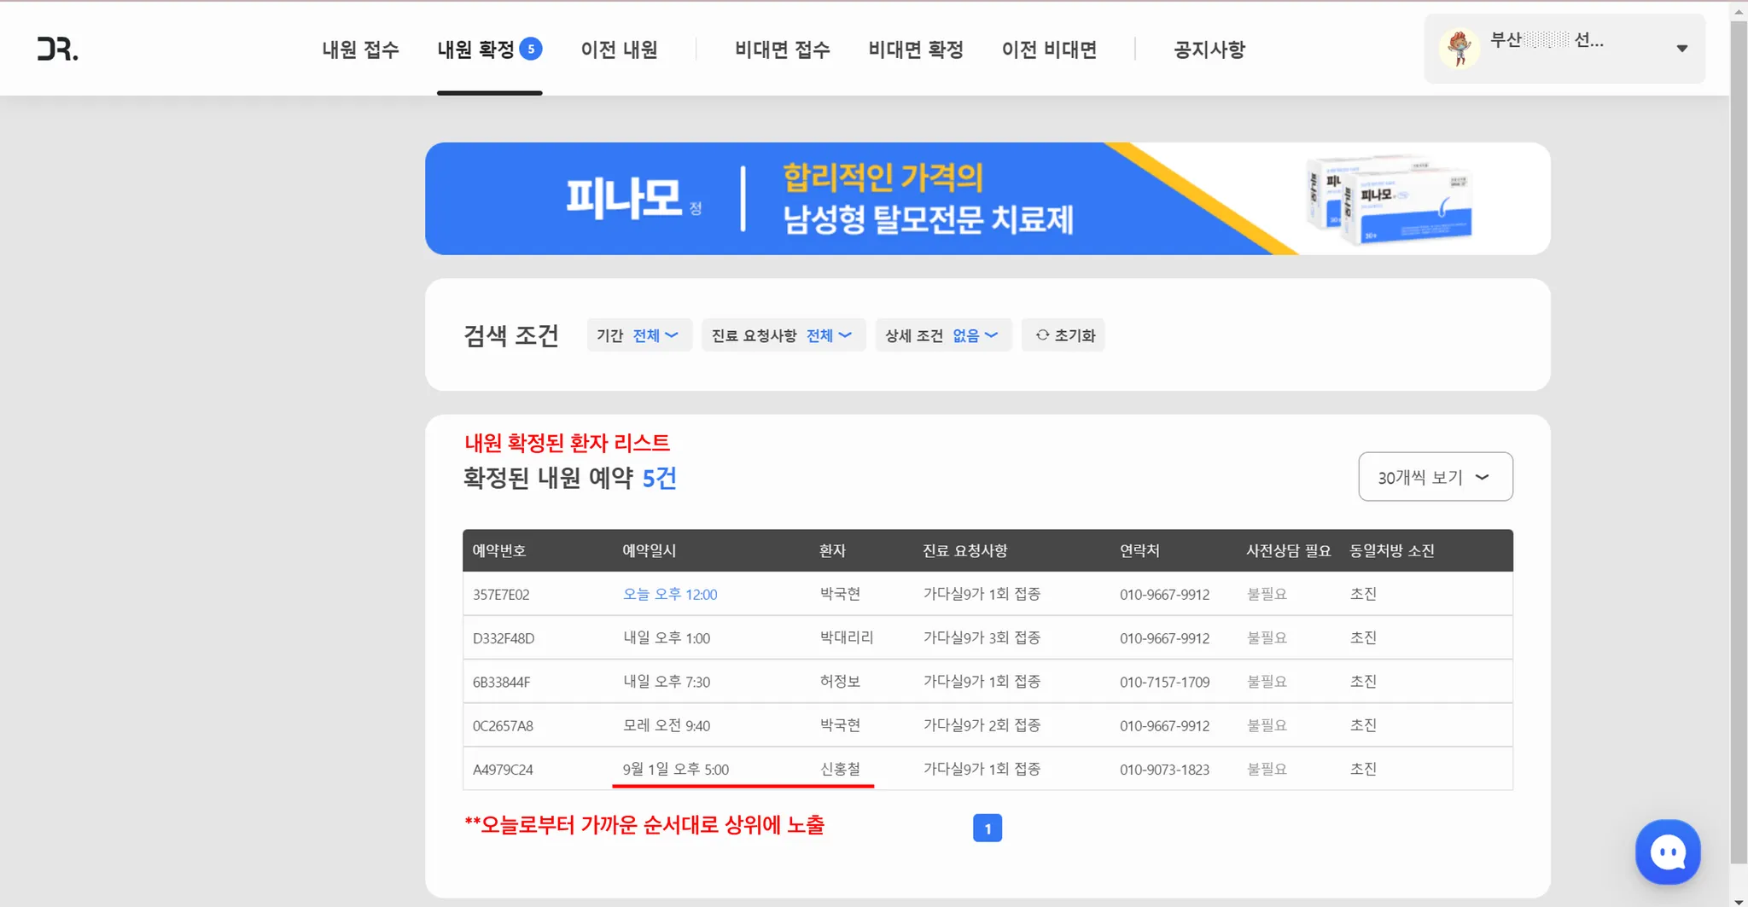Expand the account dropdown arrow
1748x907 pixels.
click(x=1681, y=49)
